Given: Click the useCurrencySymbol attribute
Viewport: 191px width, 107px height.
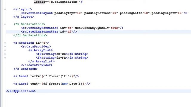Looking at the screenshot, I should coord(98,28).
